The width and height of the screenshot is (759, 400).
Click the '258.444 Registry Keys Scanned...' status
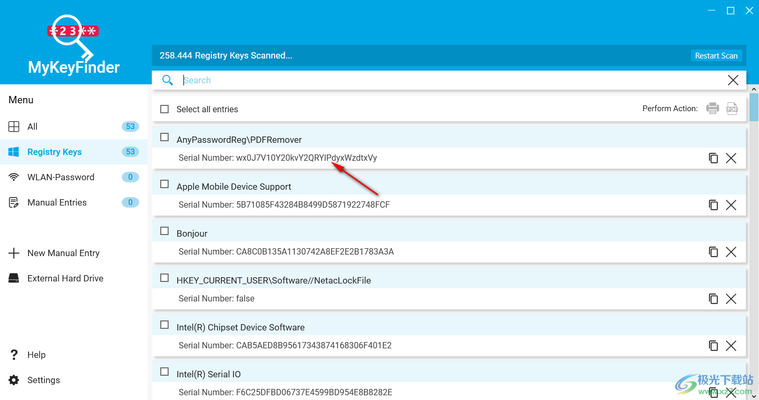click(226, 55)
